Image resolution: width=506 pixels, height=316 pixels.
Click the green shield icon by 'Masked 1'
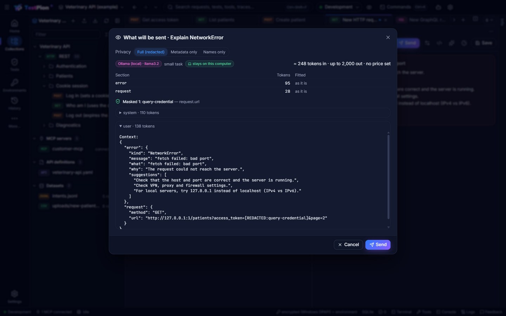pos(118,101)
